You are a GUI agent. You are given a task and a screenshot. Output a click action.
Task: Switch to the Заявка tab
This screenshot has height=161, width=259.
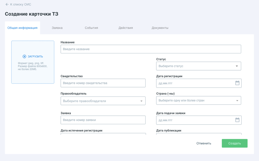(57, 28)
